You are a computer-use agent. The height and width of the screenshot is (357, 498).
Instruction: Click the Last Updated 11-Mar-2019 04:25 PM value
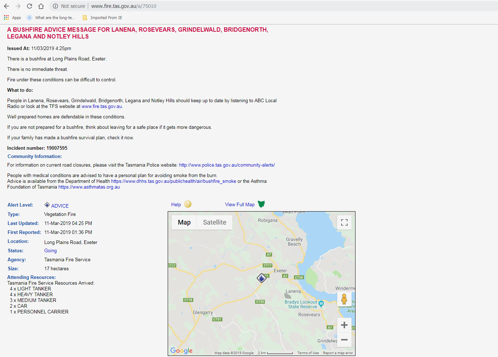click(68, 223)
